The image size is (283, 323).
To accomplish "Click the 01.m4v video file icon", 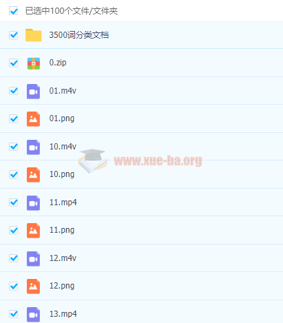I will tap(34, 92).
